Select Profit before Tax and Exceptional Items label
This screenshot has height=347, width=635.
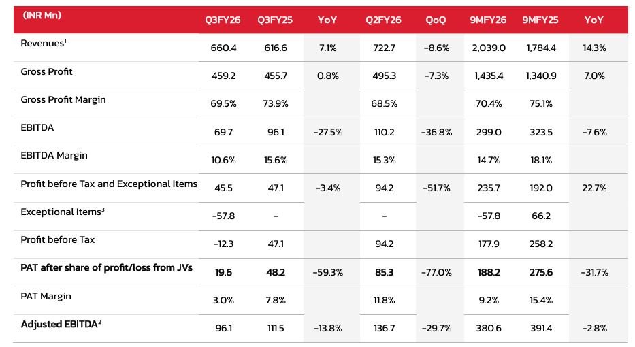109,184
